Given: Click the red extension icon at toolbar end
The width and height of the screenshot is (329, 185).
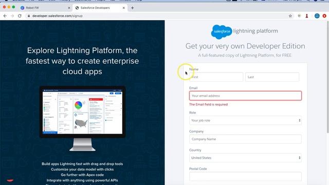Looking at the screenshot, I should point(324,16).
